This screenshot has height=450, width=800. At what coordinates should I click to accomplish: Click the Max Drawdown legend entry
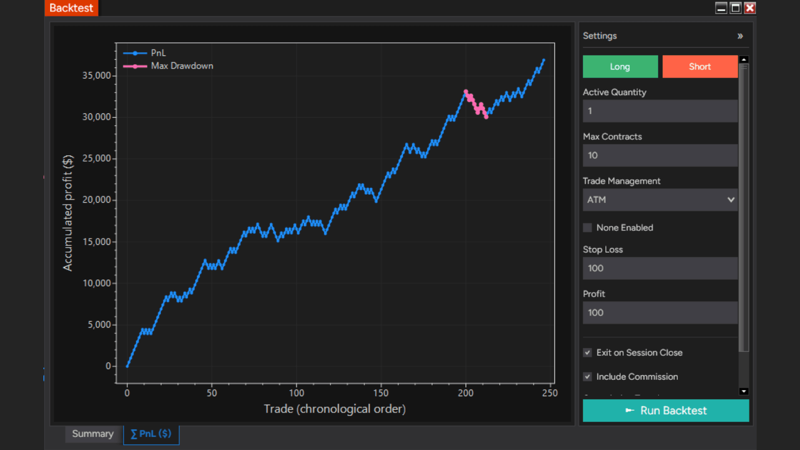click(168, 66)
